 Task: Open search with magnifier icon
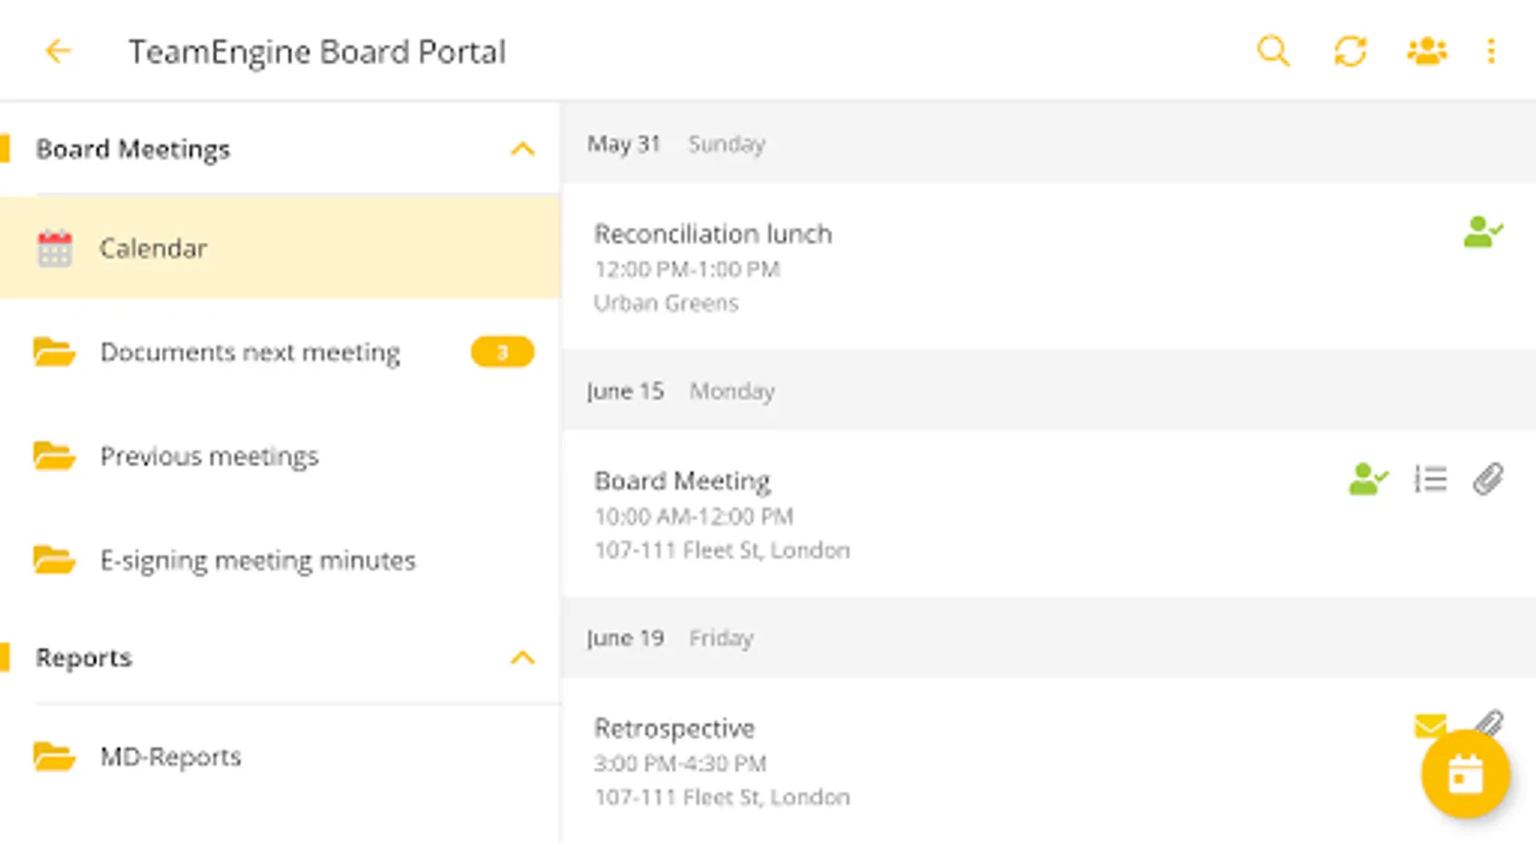pos(1273,52)
